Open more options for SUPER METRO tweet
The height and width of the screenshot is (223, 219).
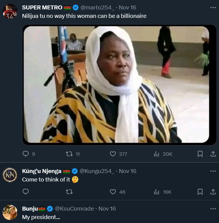click(213, 7)
